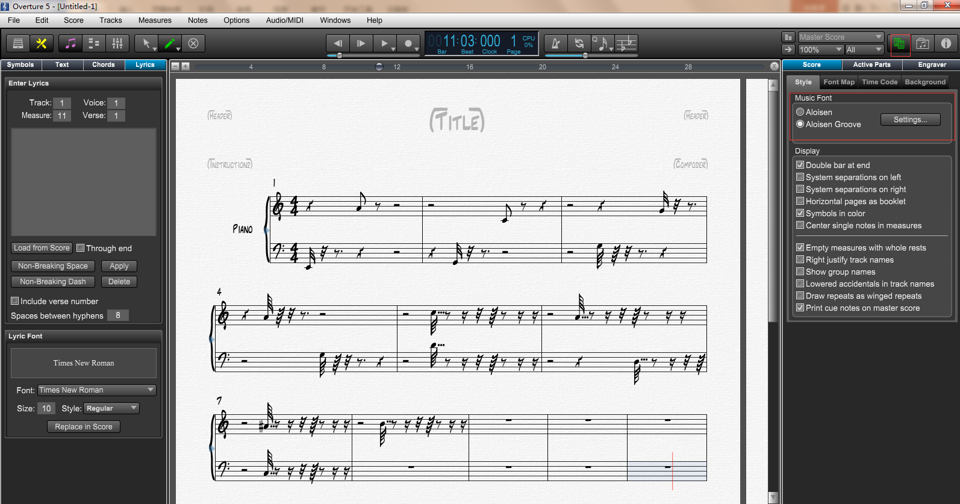Open the wrench and screwdriver tools icon
960x504 pixels.
pos(42,43)
